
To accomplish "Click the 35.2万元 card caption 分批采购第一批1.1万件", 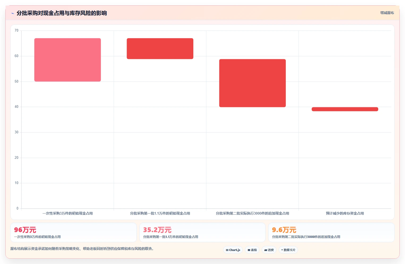I will click(x=170, y=237).
